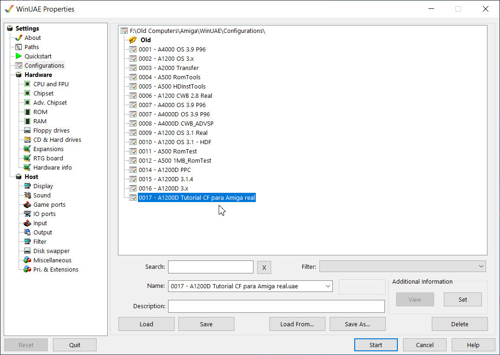This screenshot has height=355, width=500.
Task: Click the Configurations icon in sidebar
Action: coord(19,66)
